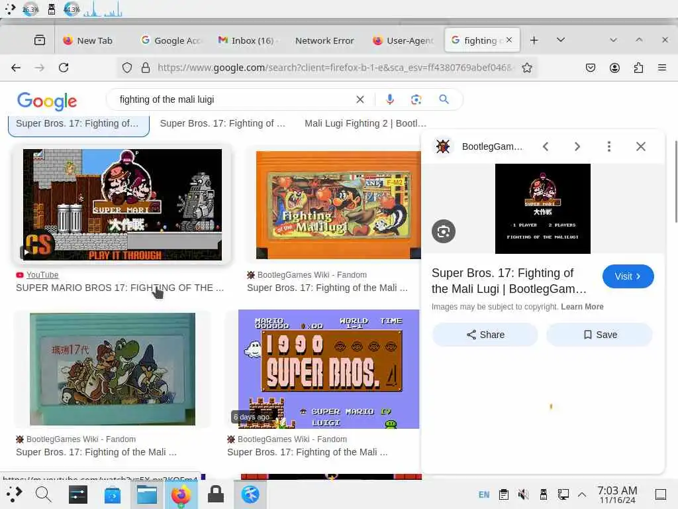This screenshot has width=678, height=509.
Task: Share the previewed image
Action: tap(485, 335)
